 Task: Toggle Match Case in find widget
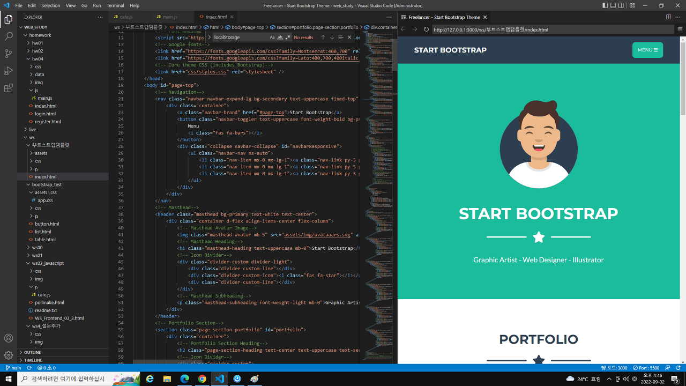point(272,38)
